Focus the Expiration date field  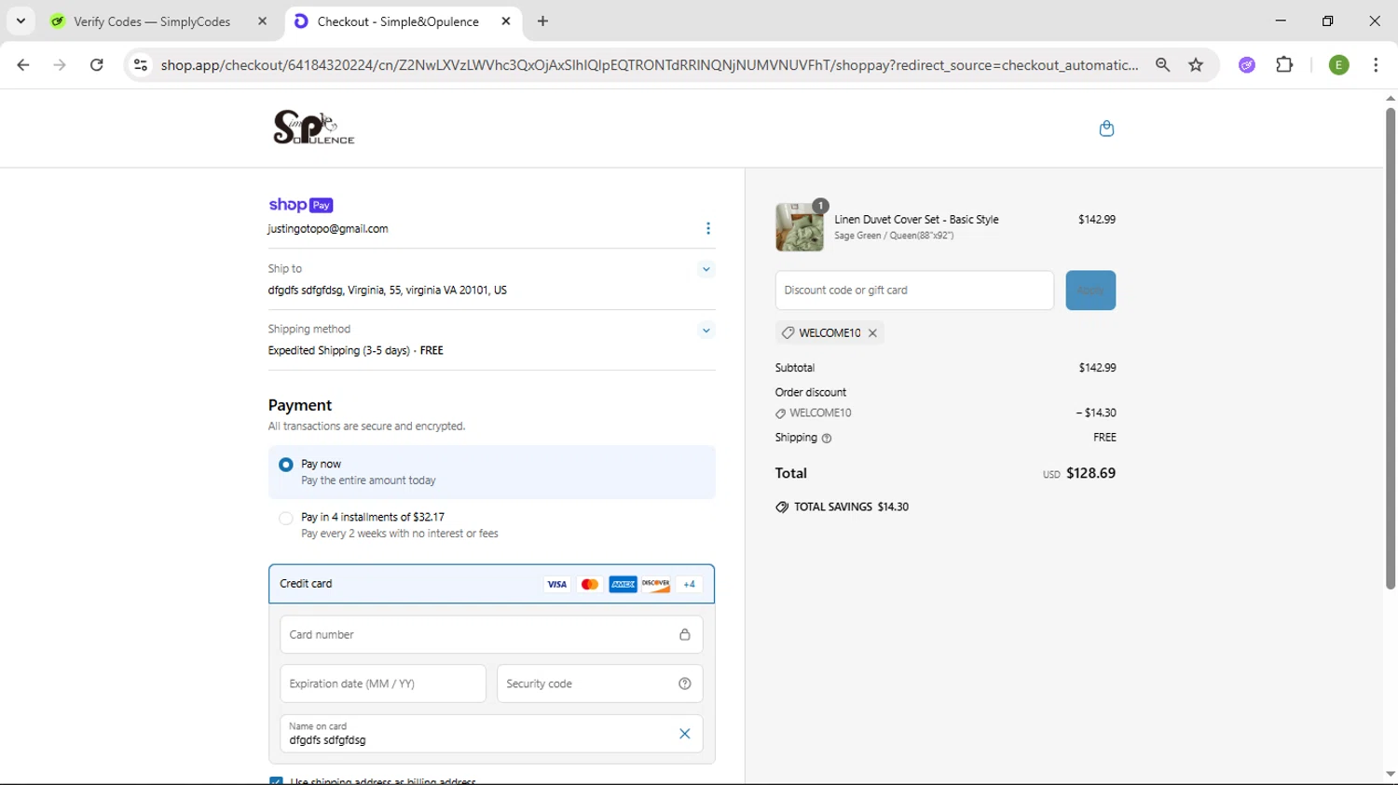(383, 683)
